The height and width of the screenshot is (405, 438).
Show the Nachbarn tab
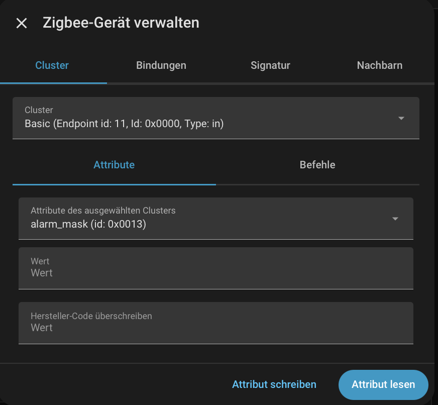379,65
